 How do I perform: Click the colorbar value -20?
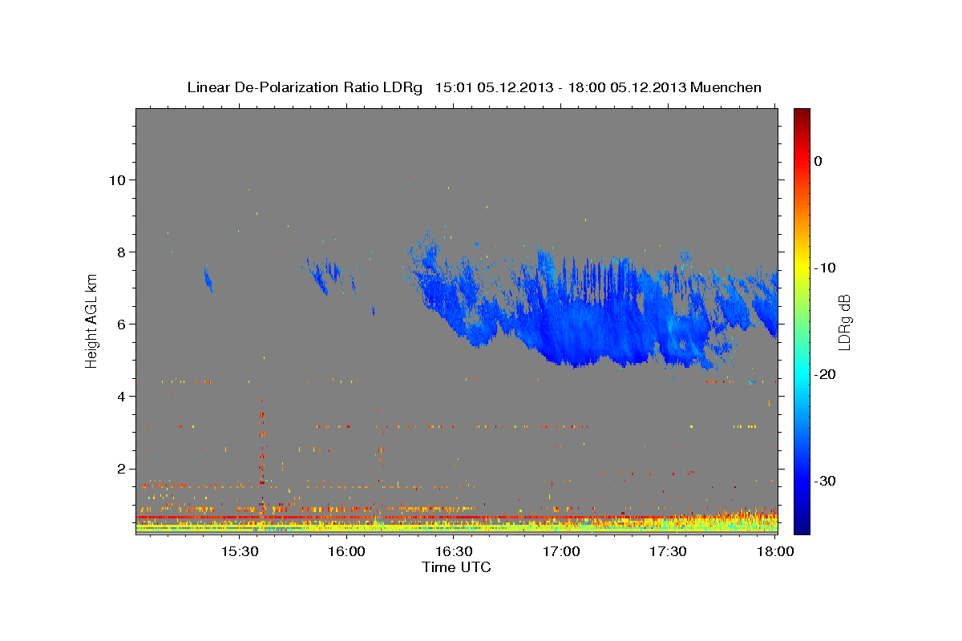[826, 374]
